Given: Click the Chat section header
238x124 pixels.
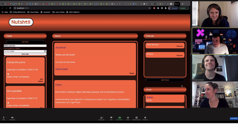Looking at the screenshot, I should [x=165, y=90].
